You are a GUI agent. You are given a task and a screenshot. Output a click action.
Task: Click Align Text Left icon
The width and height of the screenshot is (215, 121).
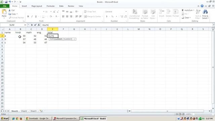(63, 16)
